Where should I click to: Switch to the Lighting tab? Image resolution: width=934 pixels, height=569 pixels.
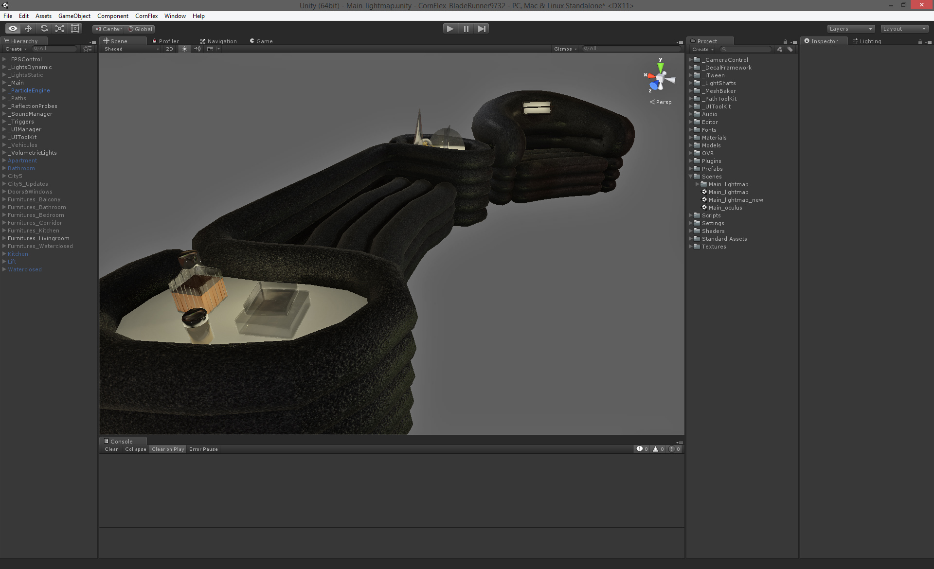(x=867, y=41)
